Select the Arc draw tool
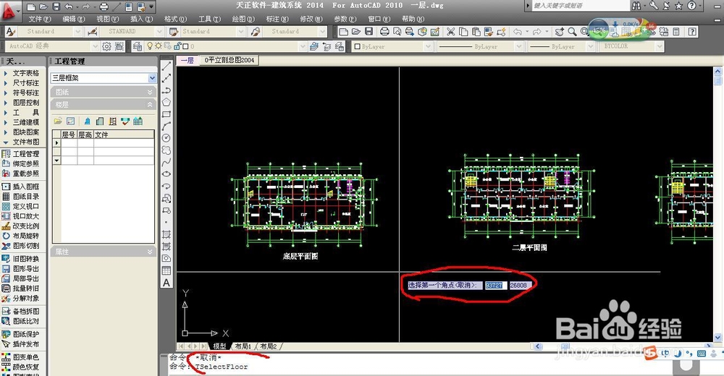The image size is (724, 376). point(167,126)
